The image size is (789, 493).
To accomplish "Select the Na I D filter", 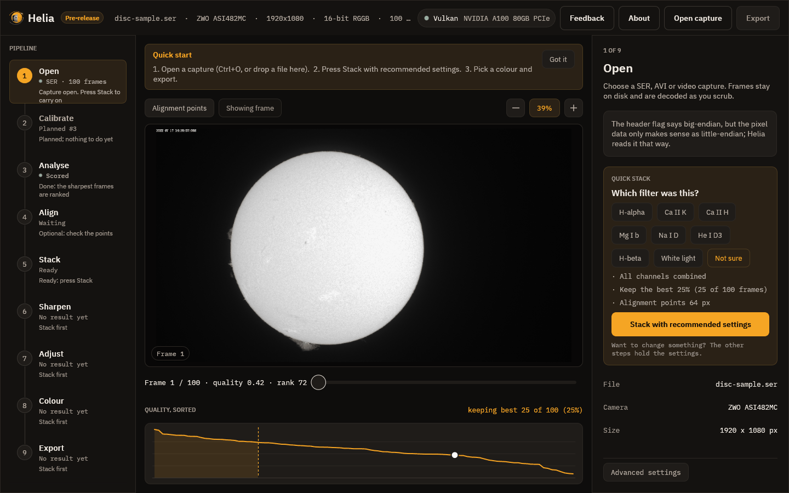I will point(668,235).
